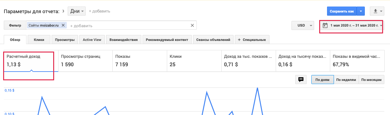Switch chart to По неделям
The width and height of the screenshot is (390, 115).
coord(346,80)
